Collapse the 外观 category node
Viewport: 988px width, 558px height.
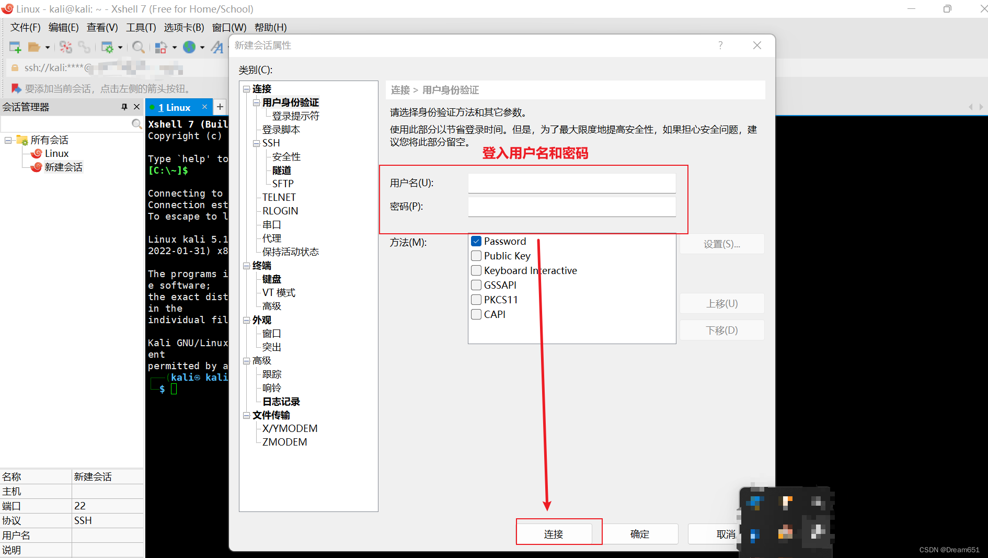coord(246,320)
